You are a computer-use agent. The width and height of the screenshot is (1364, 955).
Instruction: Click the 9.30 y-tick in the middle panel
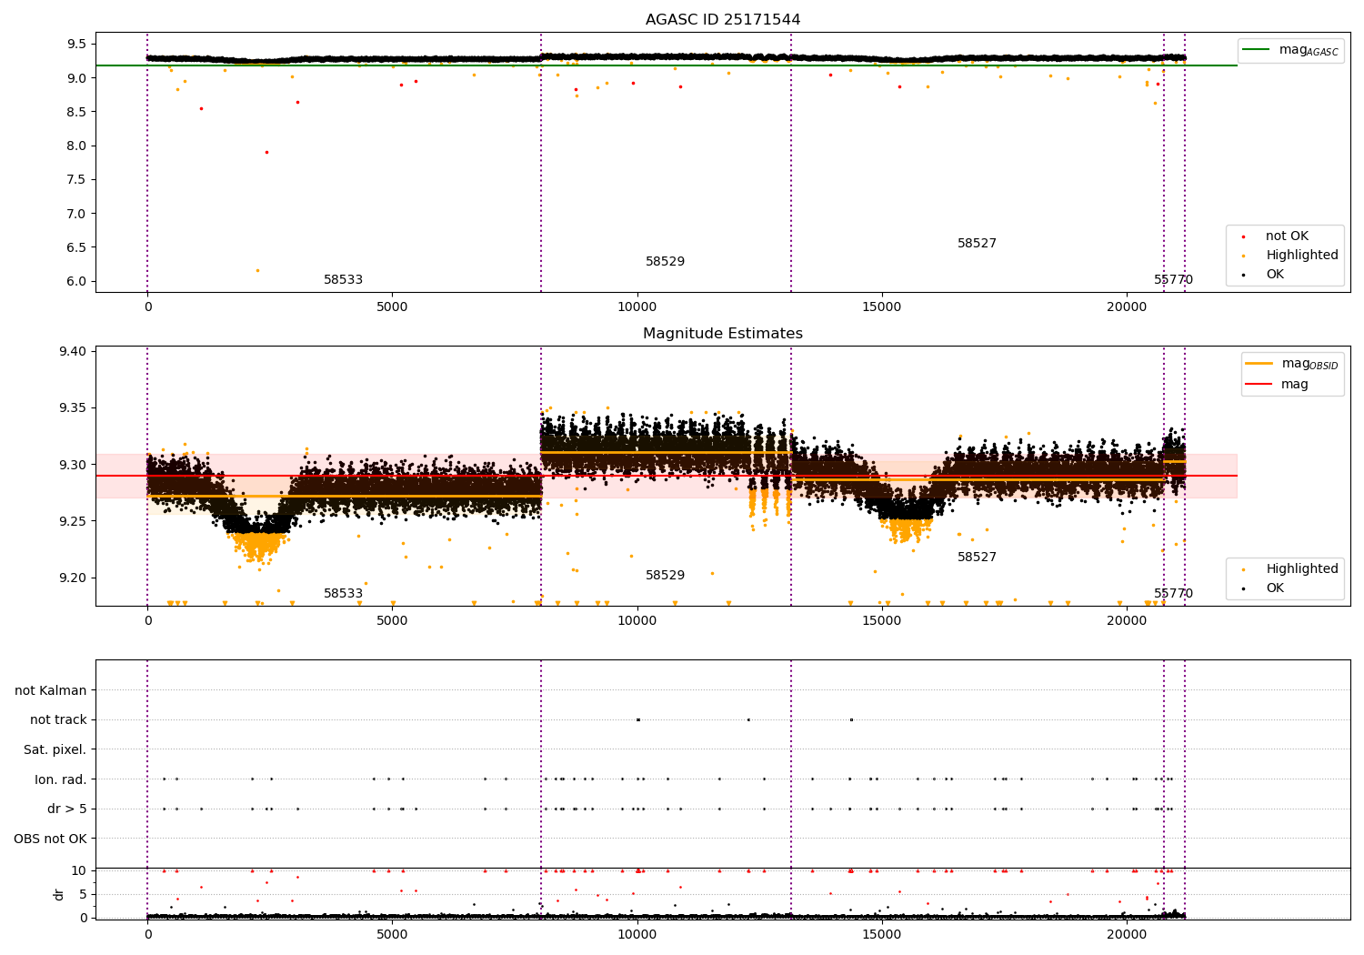tap(73, 465)
